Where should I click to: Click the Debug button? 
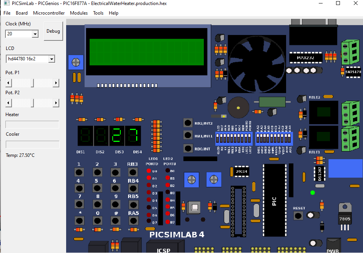click(53, 31)
